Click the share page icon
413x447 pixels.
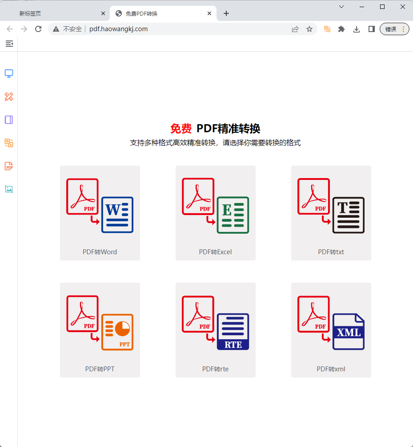[295, 29]
